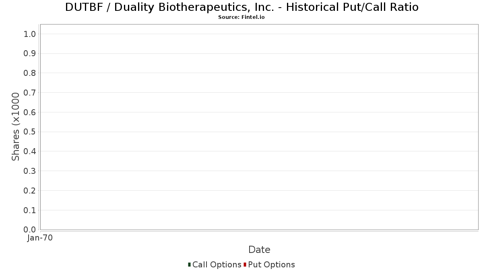Viewport: 483px width, 271px height.
Task: Click the chart title about Put/Call Ratio
Action: [242, 7]
